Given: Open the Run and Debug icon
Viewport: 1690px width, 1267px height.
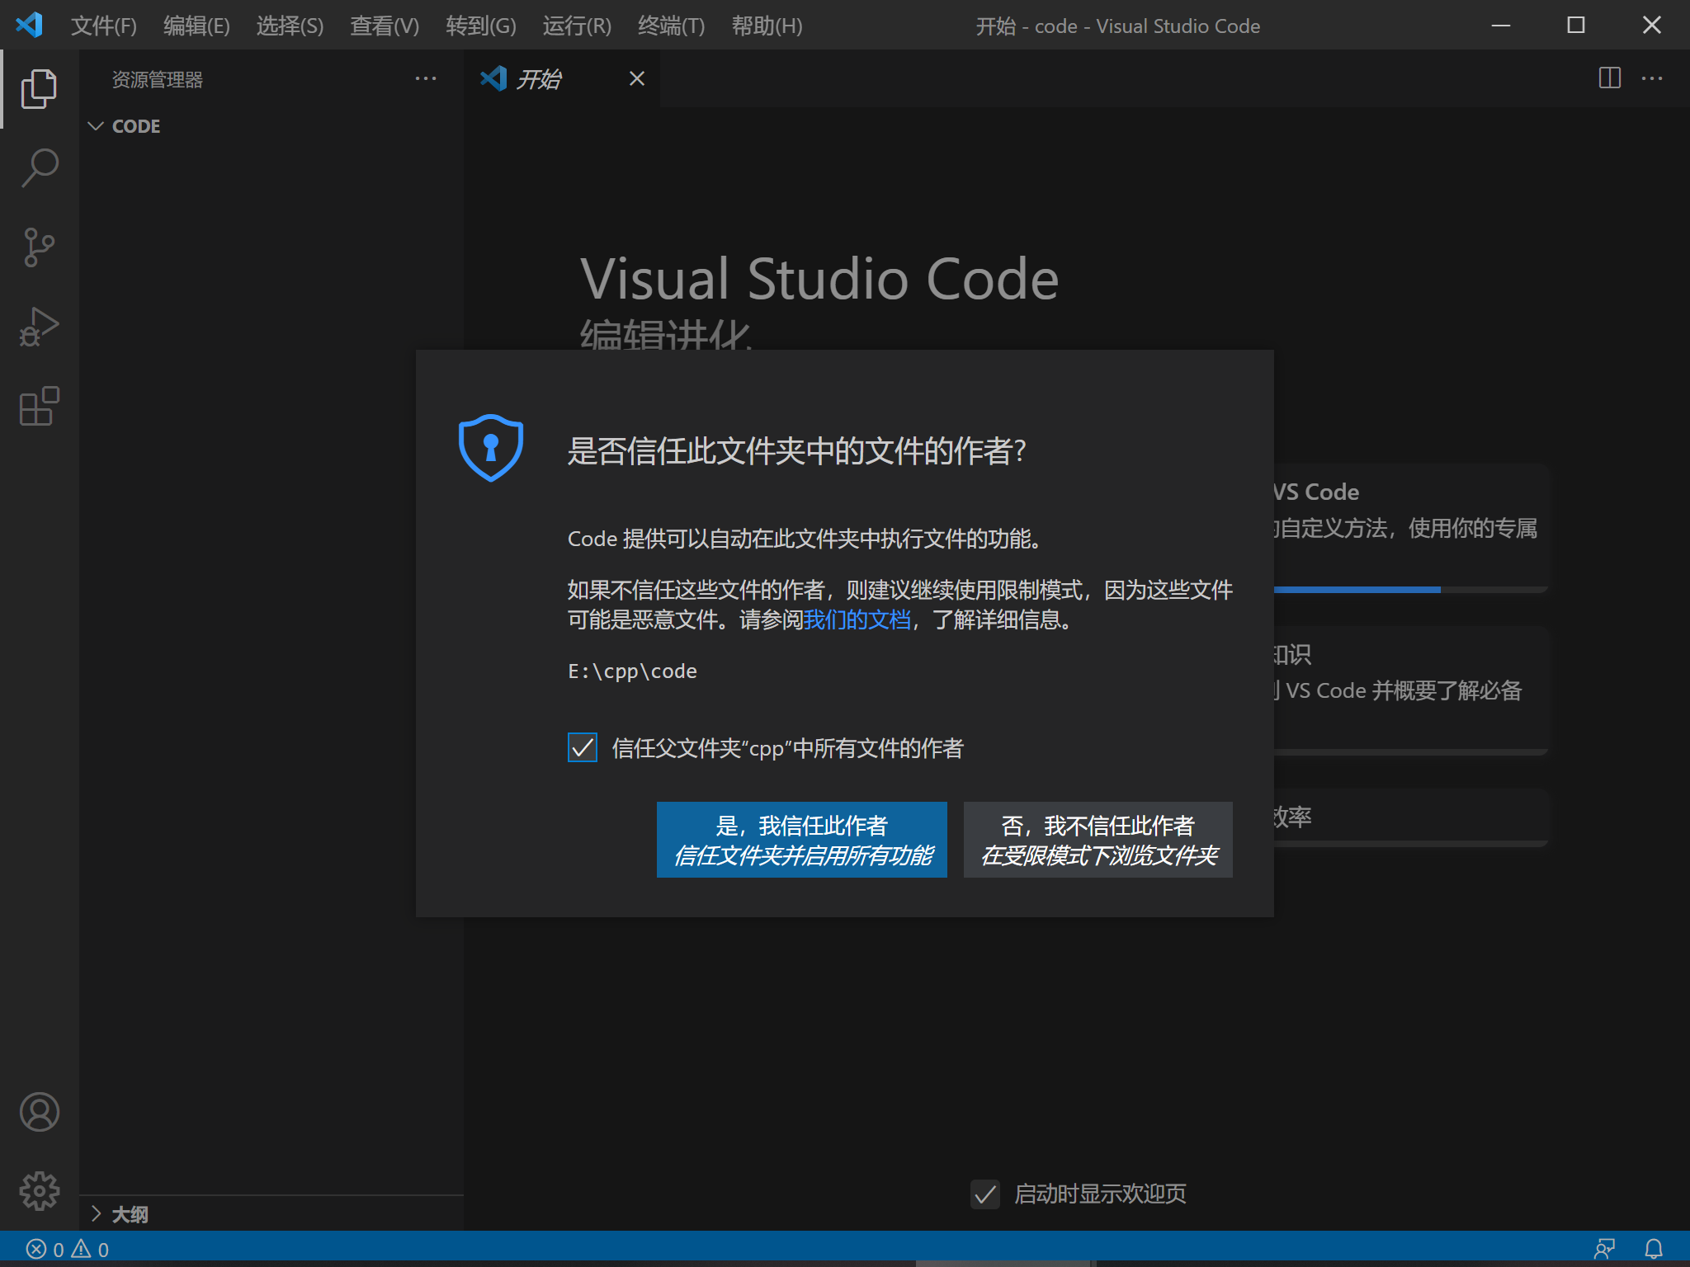Looking at the screenshot, I should pyautogui.click(x=39, y=327).
